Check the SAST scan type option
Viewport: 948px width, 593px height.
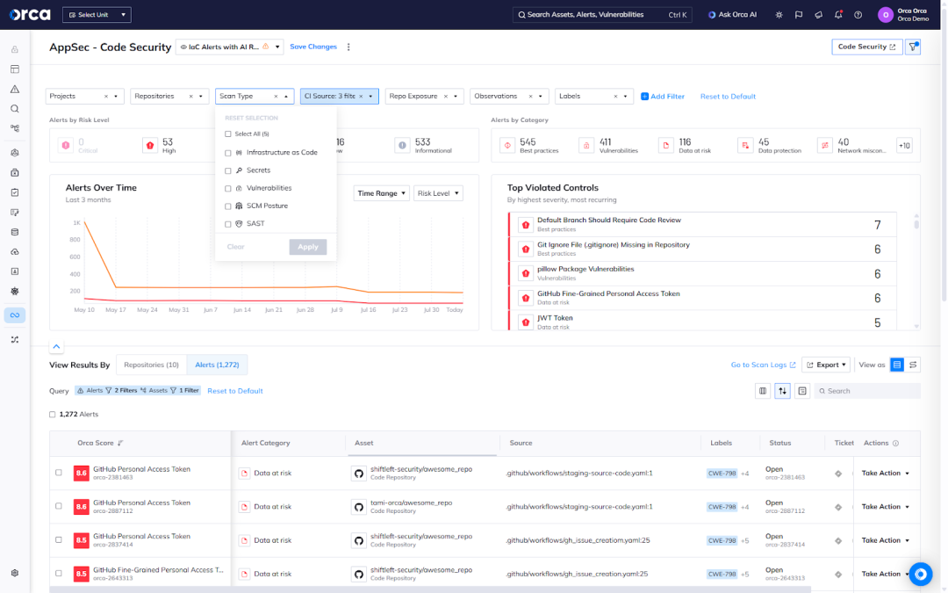click(228, 224)
